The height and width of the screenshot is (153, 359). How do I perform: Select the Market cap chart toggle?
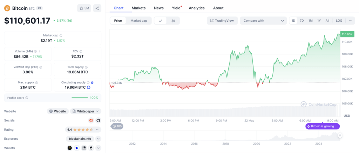pos(139,21)
